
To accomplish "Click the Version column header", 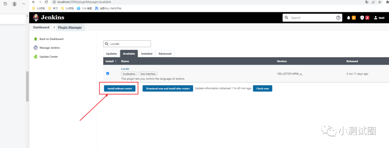I will (282, 61).
